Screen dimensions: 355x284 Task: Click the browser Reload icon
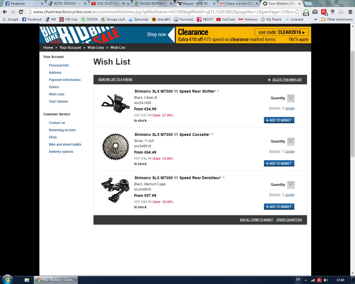click(21, 12)
